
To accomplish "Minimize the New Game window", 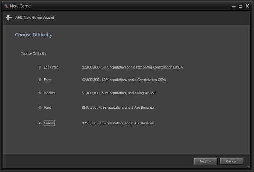I will (x=233, y=6).
